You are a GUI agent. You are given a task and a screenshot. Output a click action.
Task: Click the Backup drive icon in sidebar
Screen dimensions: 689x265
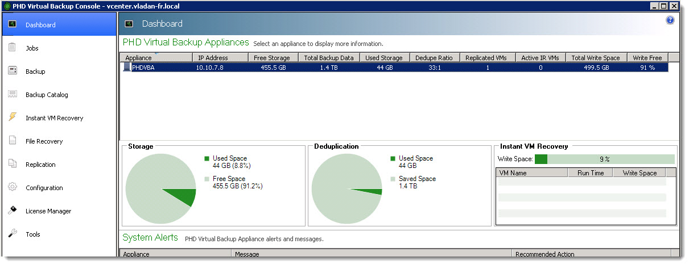(x=12, y=71)
